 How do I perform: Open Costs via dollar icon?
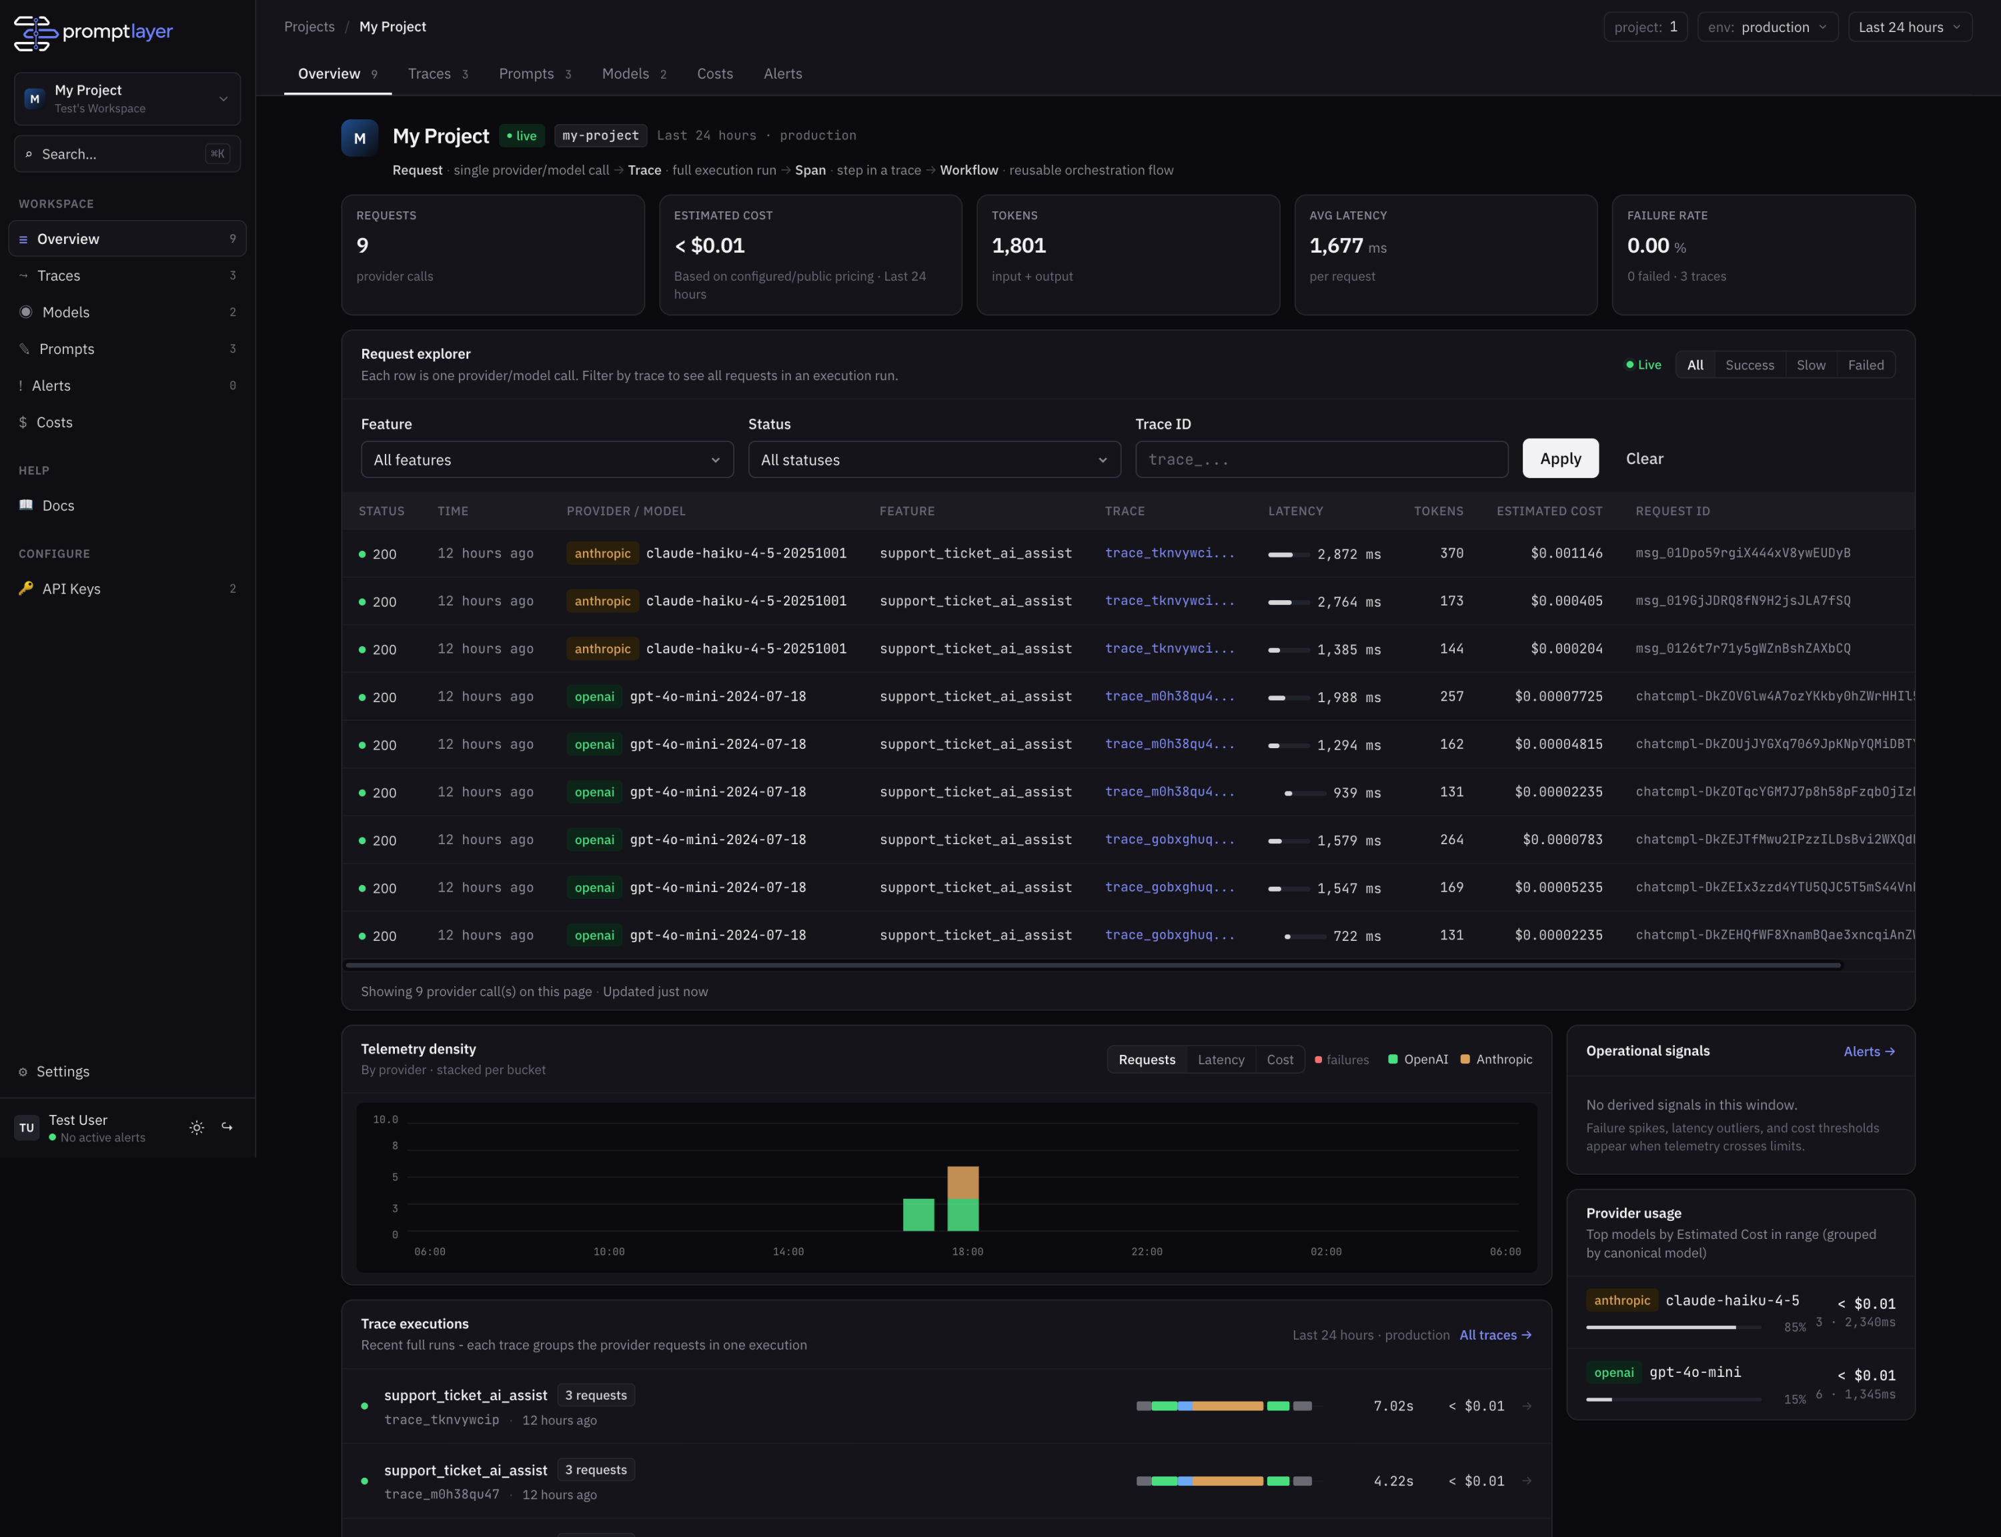click(23, 422)
